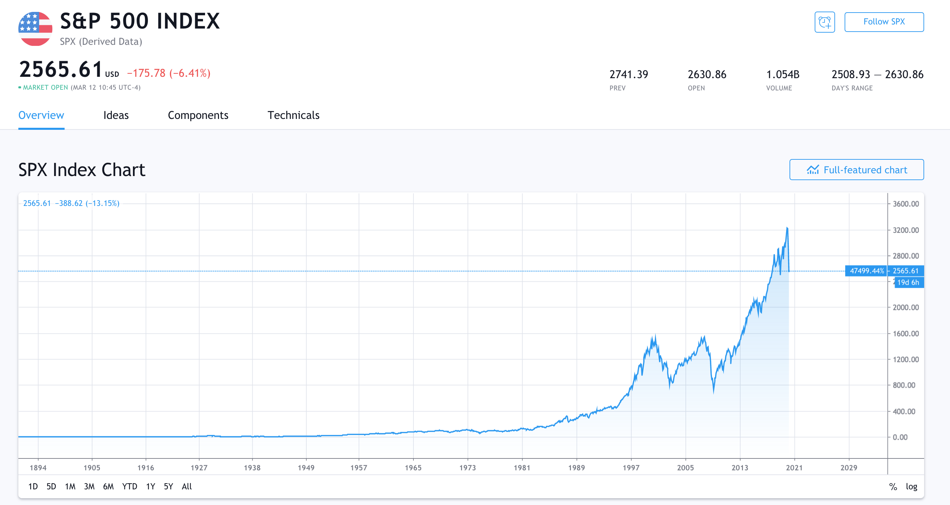Click the 2630.86 OPEN value
The height and width of the screenshot is (505, 950).
707,74
